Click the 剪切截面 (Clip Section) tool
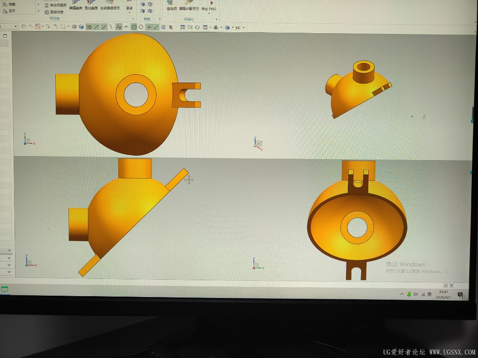The width and height of the screenshot is (478, 358). point(91,5)
